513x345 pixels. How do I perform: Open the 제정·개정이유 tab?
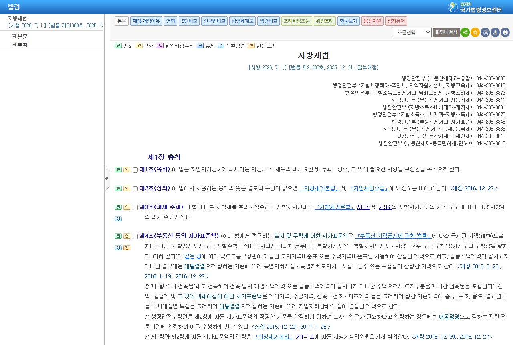[x=146, y=21]
